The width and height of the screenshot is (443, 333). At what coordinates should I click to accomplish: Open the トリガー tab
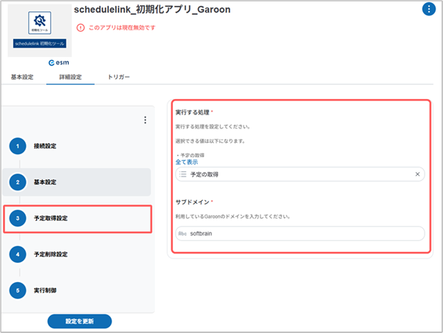coord(119,77)
